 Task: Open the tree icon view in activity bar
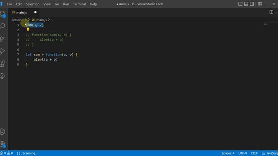(3, 76)
